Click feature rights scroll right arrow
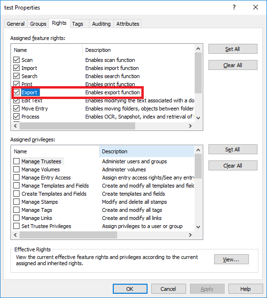Screen dimensions: 267x298 (x=190, y=126)
